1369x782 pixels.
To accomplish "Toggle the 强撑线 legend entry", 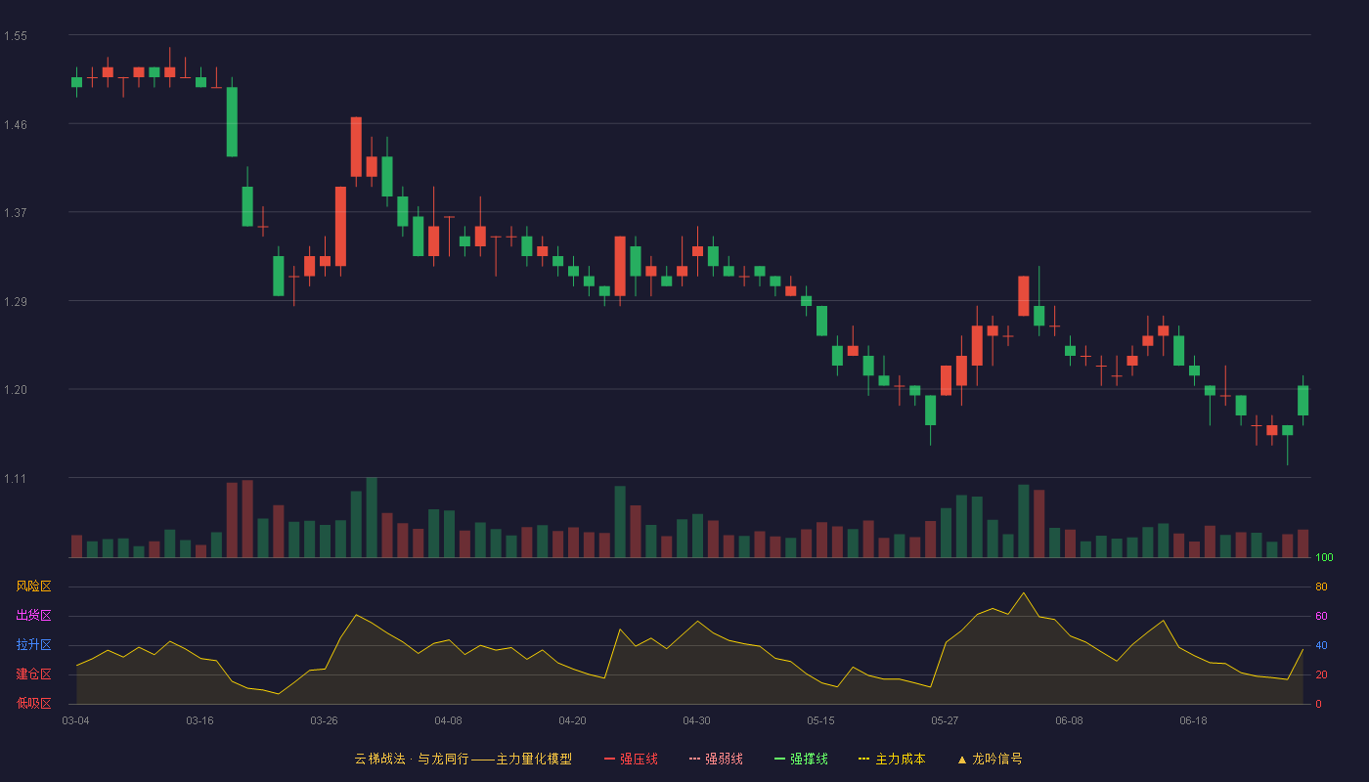I will (801, 759).
